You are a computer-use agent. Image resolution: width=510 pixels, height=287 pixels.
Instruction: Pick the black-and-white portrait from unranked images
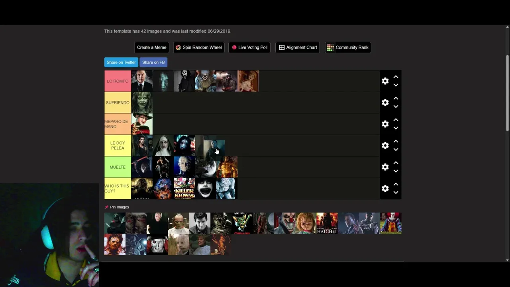(200, 223)
